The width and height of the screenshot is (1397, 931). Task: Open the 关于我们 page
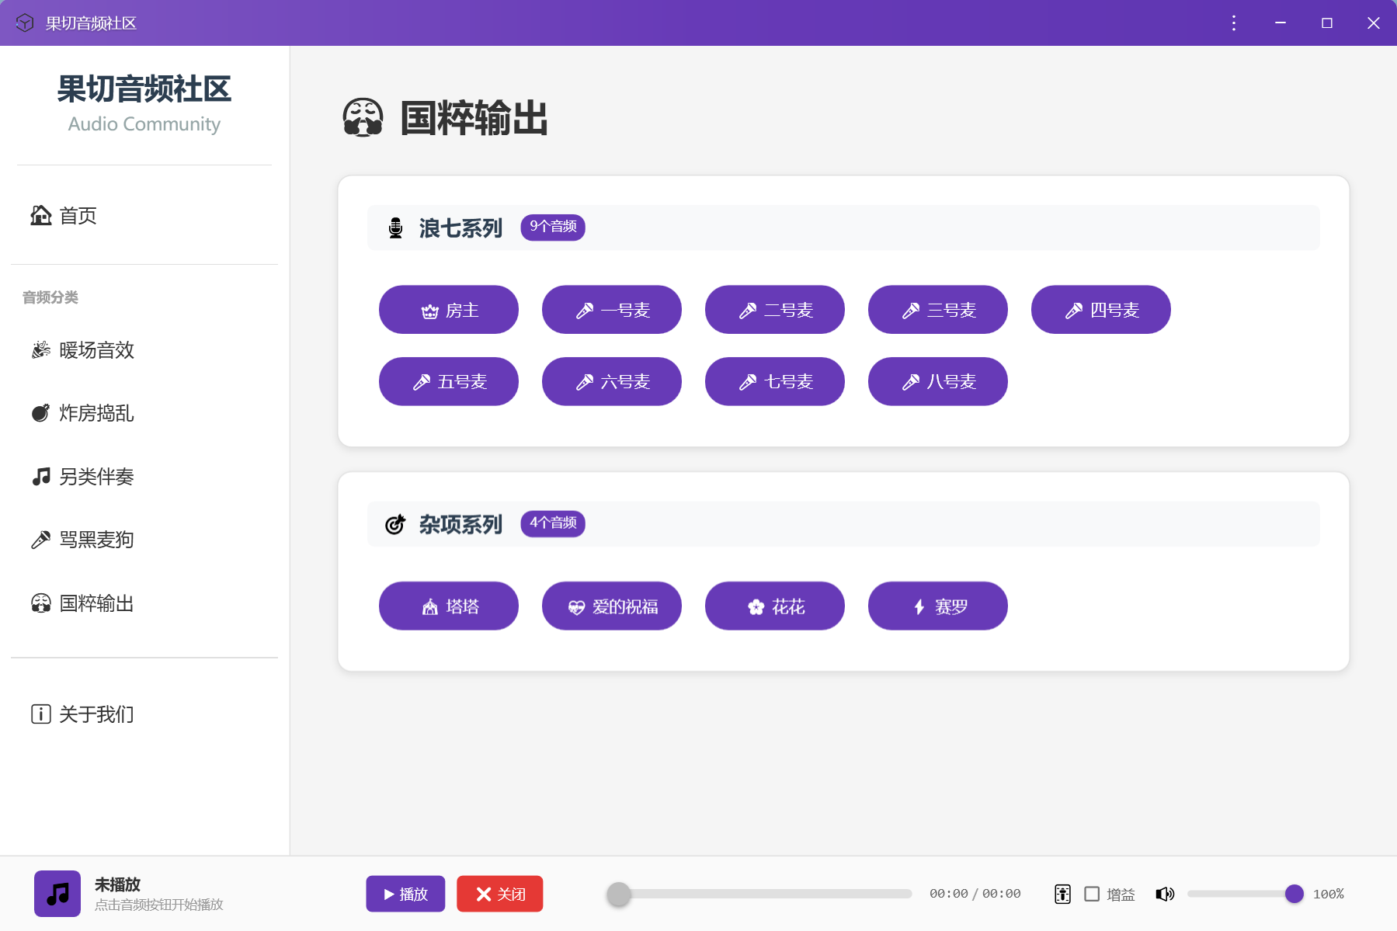[95, 714]
